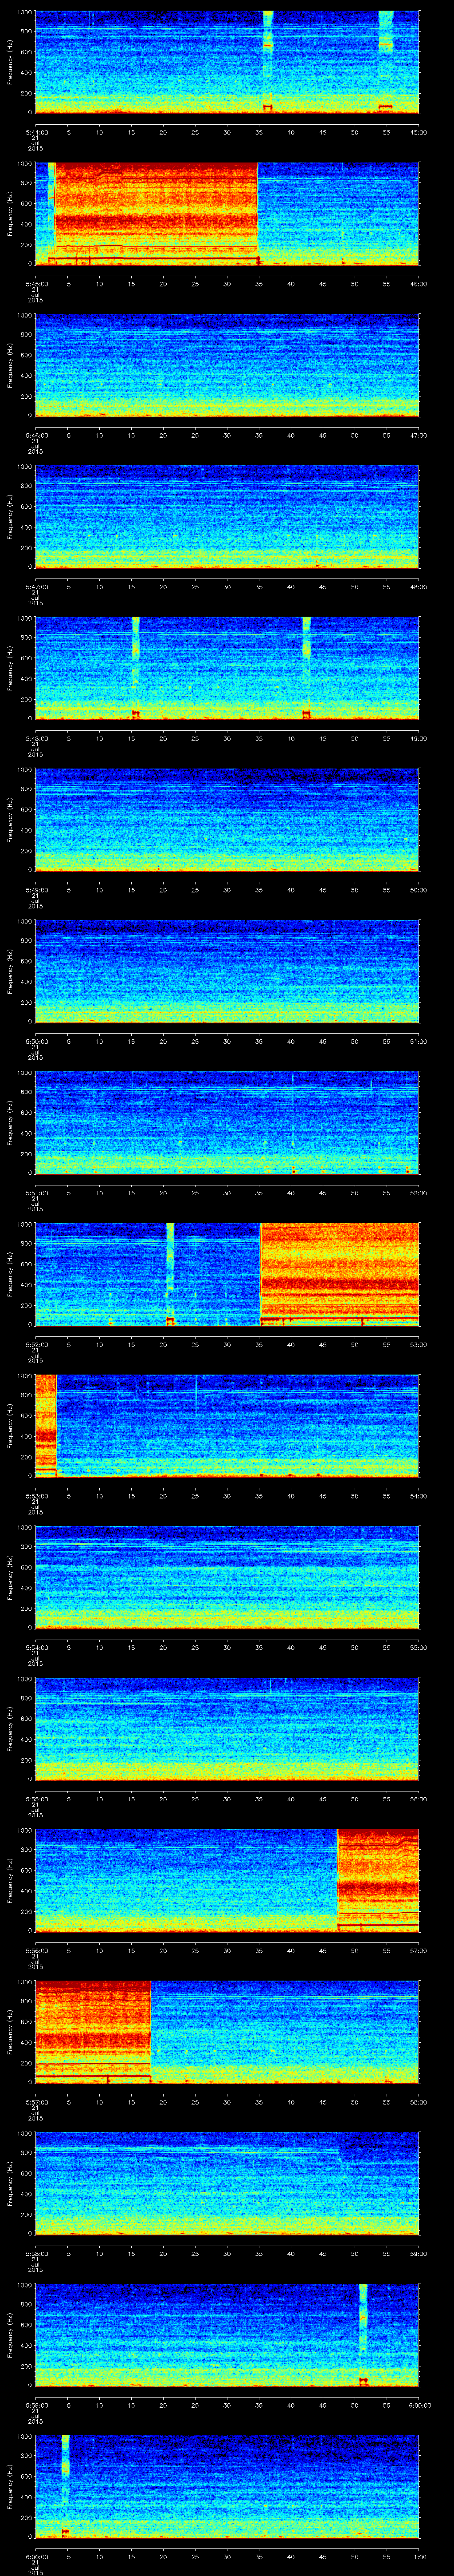Click the 45:00 end time label
Screen dimensions: 454x2576
click(x=418, y=132)
